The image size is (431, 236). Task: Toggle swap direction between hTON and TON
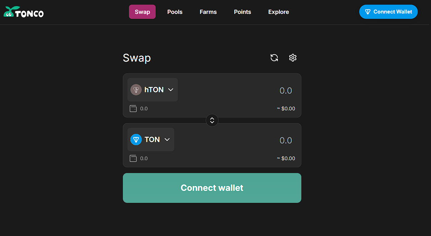(212, 120)
